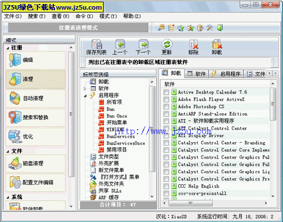
Task: Click sidebar scroll down arrow
Action: tap(71, 206)
